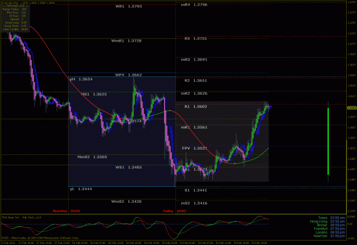357x245 pixels.
Task: Select the yH 1.3654 yesterday high label
Action: coord(81,79)
